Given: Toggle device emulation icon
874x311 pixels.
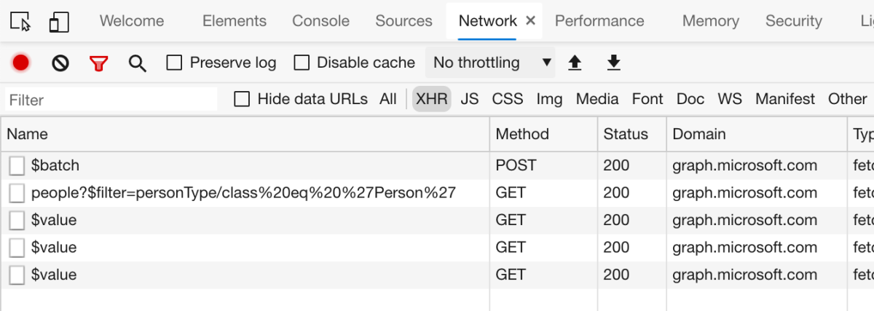Looking at the screenshot, I should [59, 22].
